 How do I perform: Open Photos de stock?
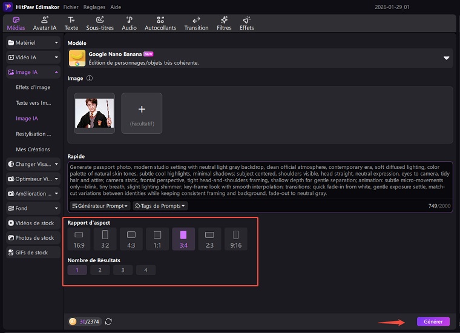33,238
